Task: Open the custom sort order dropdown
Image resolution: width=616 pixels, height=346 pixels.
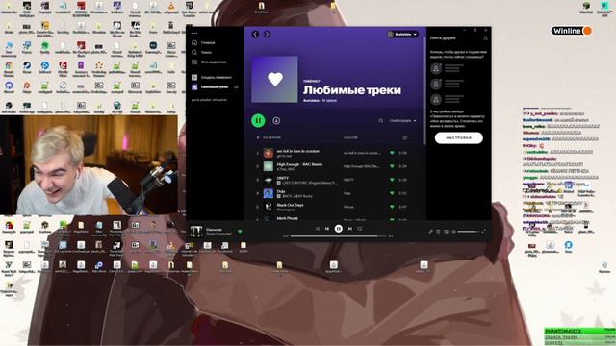Action: [x=402, y=121]
